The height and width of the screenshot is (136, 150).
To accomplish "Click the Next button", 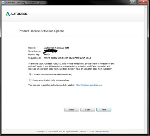I will [104, 110].
